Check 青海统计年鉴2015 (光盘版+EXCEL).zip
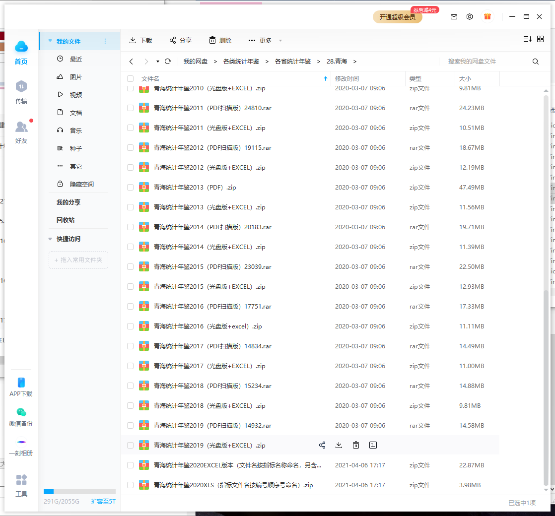The width and height of the screenshot is (555, 516). coord(130,286)
